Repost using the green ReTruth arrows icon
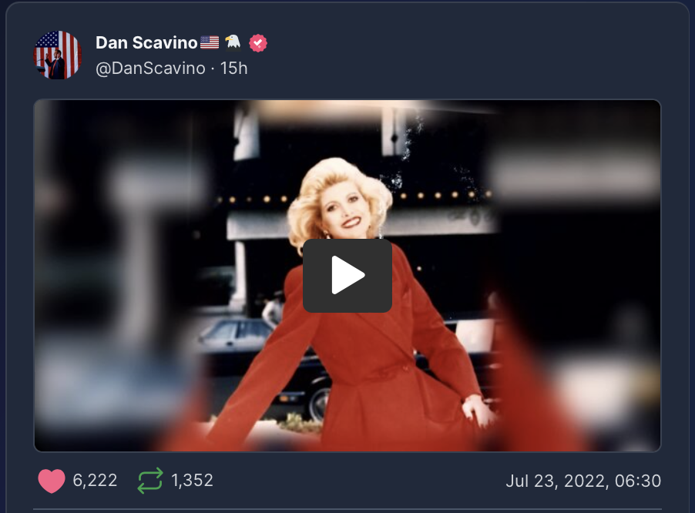695x513 pixels. pyautogui.click(x=149, y=481)
